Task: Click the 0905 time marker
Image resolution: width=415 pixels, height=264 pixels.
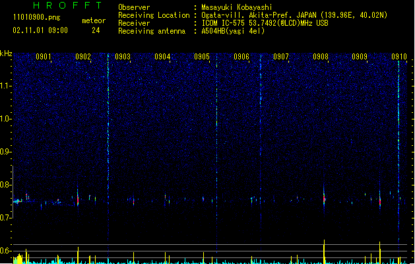Action: coord(202,57)
